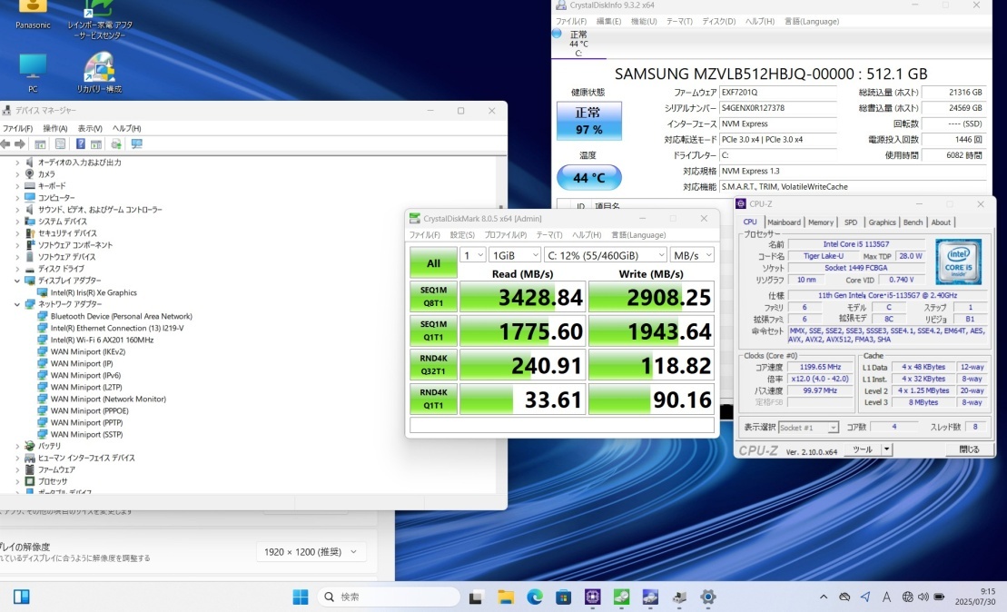The image size is (1007, 612).
Task: Switch to the Memory tab in CPU-Z
Action: tap(821, 222)
